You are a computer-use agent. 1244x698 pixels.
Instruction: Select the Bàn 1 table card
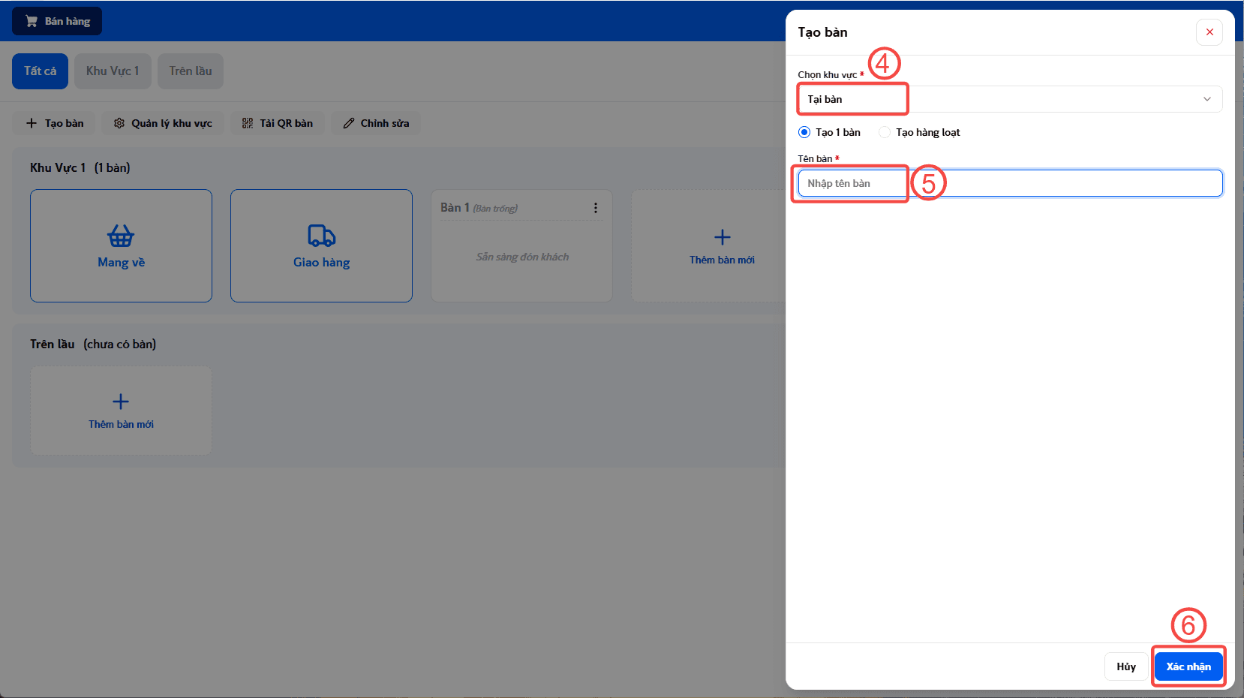[x=522, y=246]
